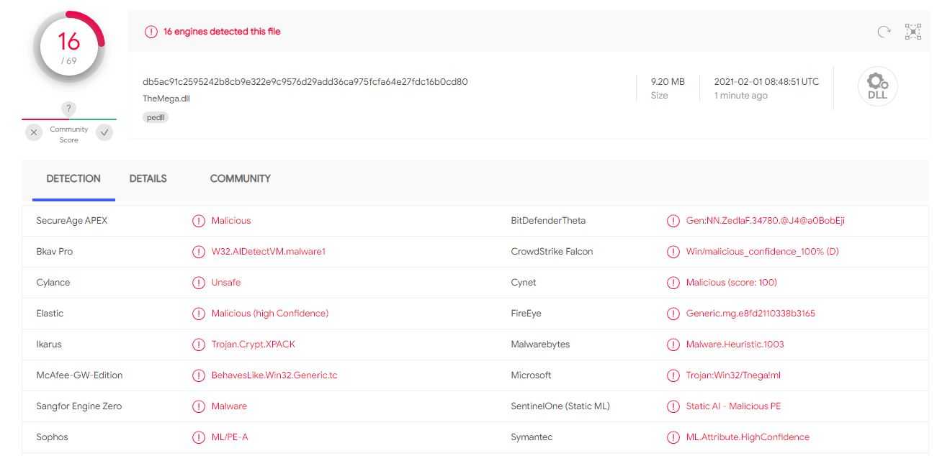This screenshot has width=937, height=456.
Task: Click 'Malware.Heuristic.1003' result text
Action: 735,345
